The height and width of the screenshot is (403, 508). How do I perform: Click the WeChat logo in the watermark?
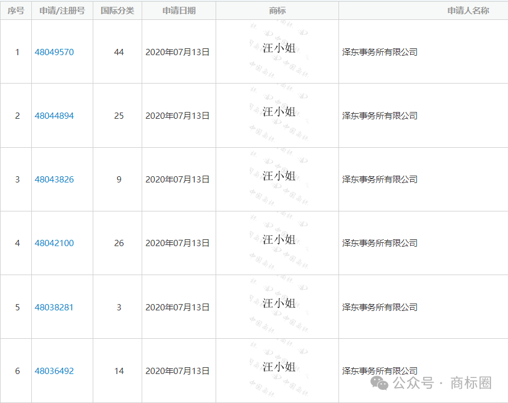[379, 383]
